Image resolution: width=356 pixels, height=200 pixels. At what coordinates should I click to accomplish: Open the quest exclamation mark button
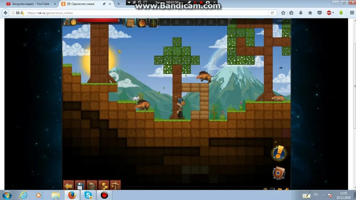[x=279, y=153]
